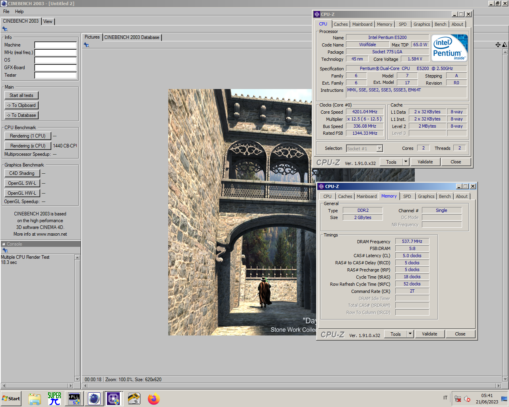Screen dimensions: 509x407
Task: Click the Close button in CPU-Z Memory window
Action: [460, 334]
